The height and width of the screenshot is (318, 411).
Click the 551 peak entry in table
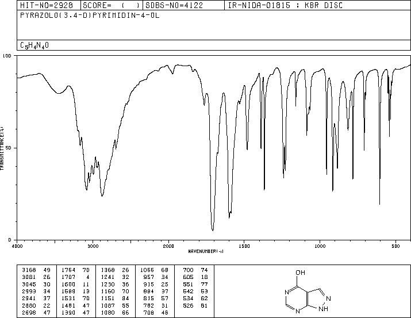pyautogui.click(x=195, y=284)
